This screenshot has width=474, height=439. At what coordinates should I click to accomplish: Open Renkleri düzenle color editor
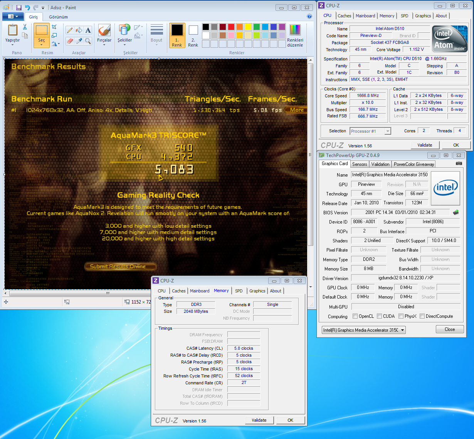295,35
